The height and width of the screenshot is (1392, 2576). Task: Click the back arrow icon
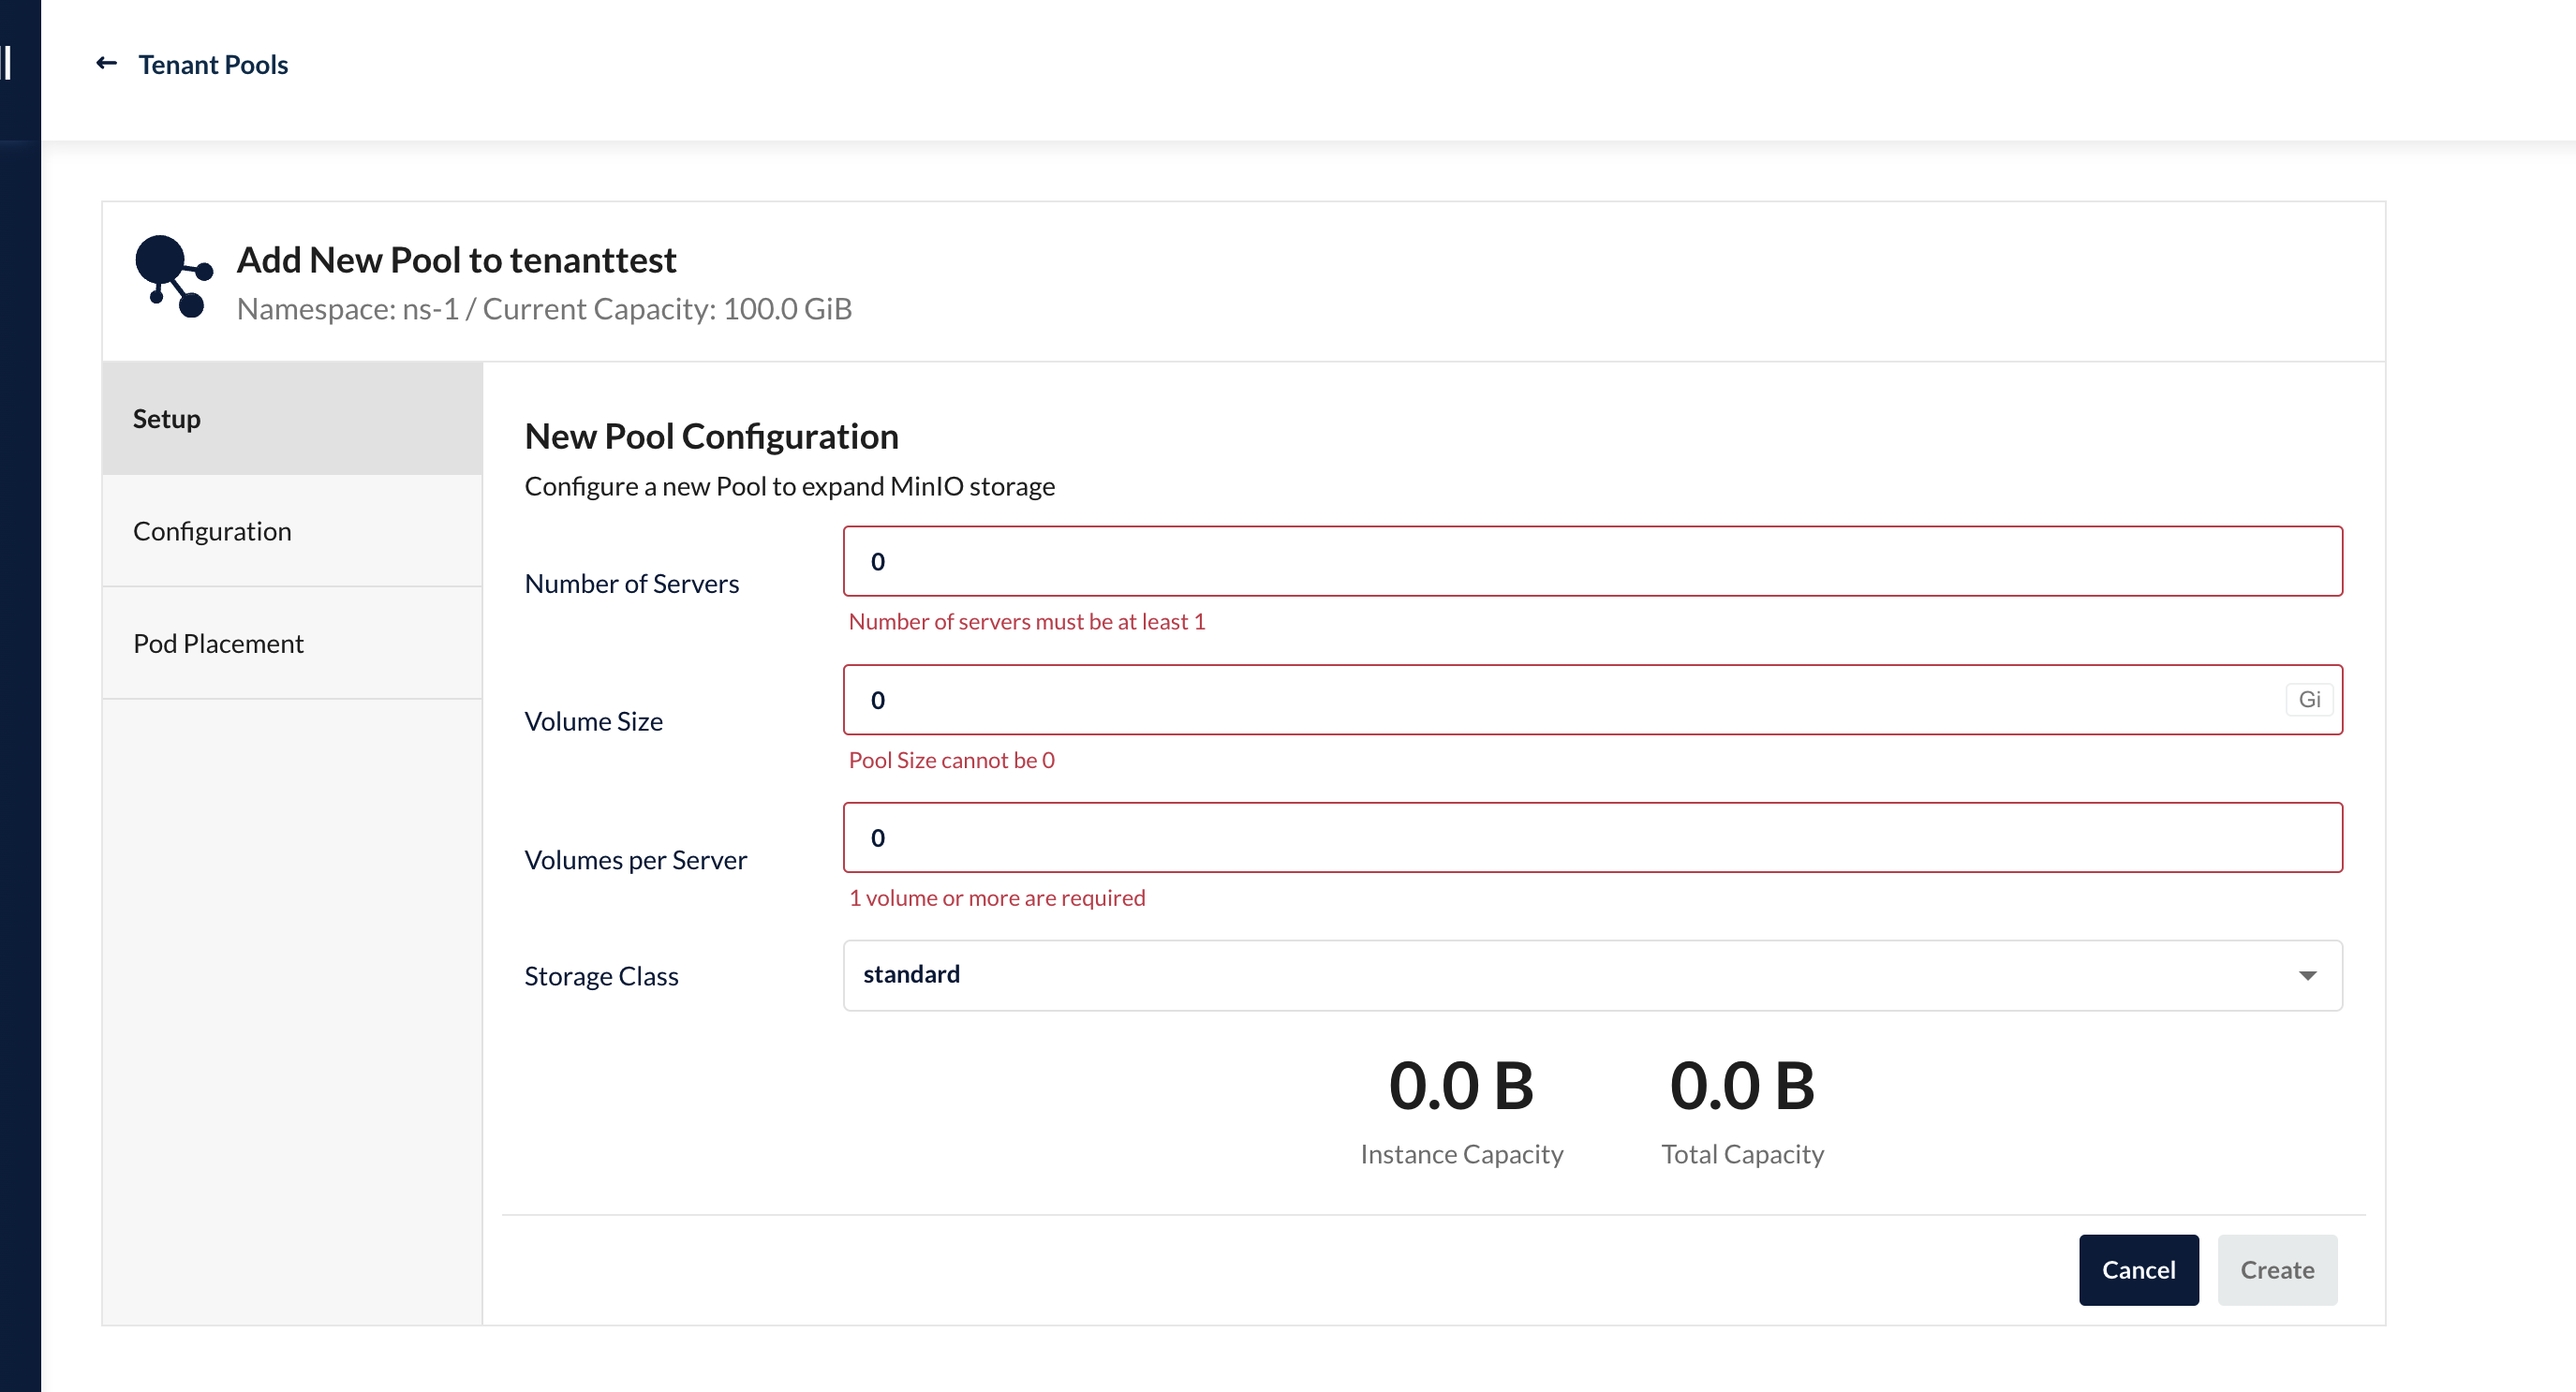(106, 64)
